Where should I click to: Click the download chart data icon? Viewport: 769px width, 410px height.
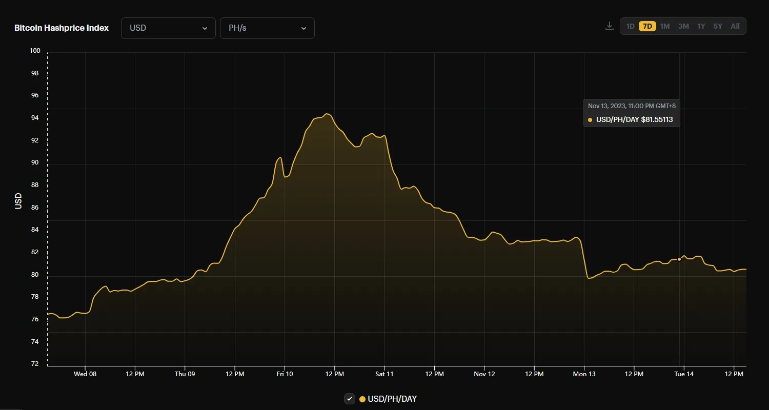[x=609, y=26]
